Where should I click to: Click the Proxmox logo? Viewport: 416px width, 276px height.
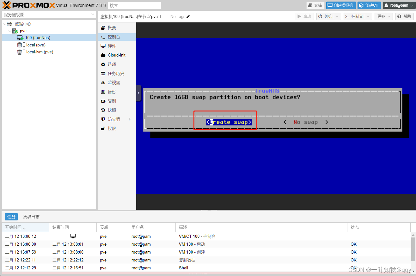click(28, 5)
